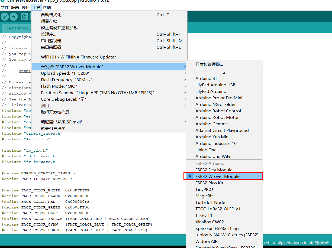Open 管理库... library manager
The image size is (332, 248).
(109, 34)
